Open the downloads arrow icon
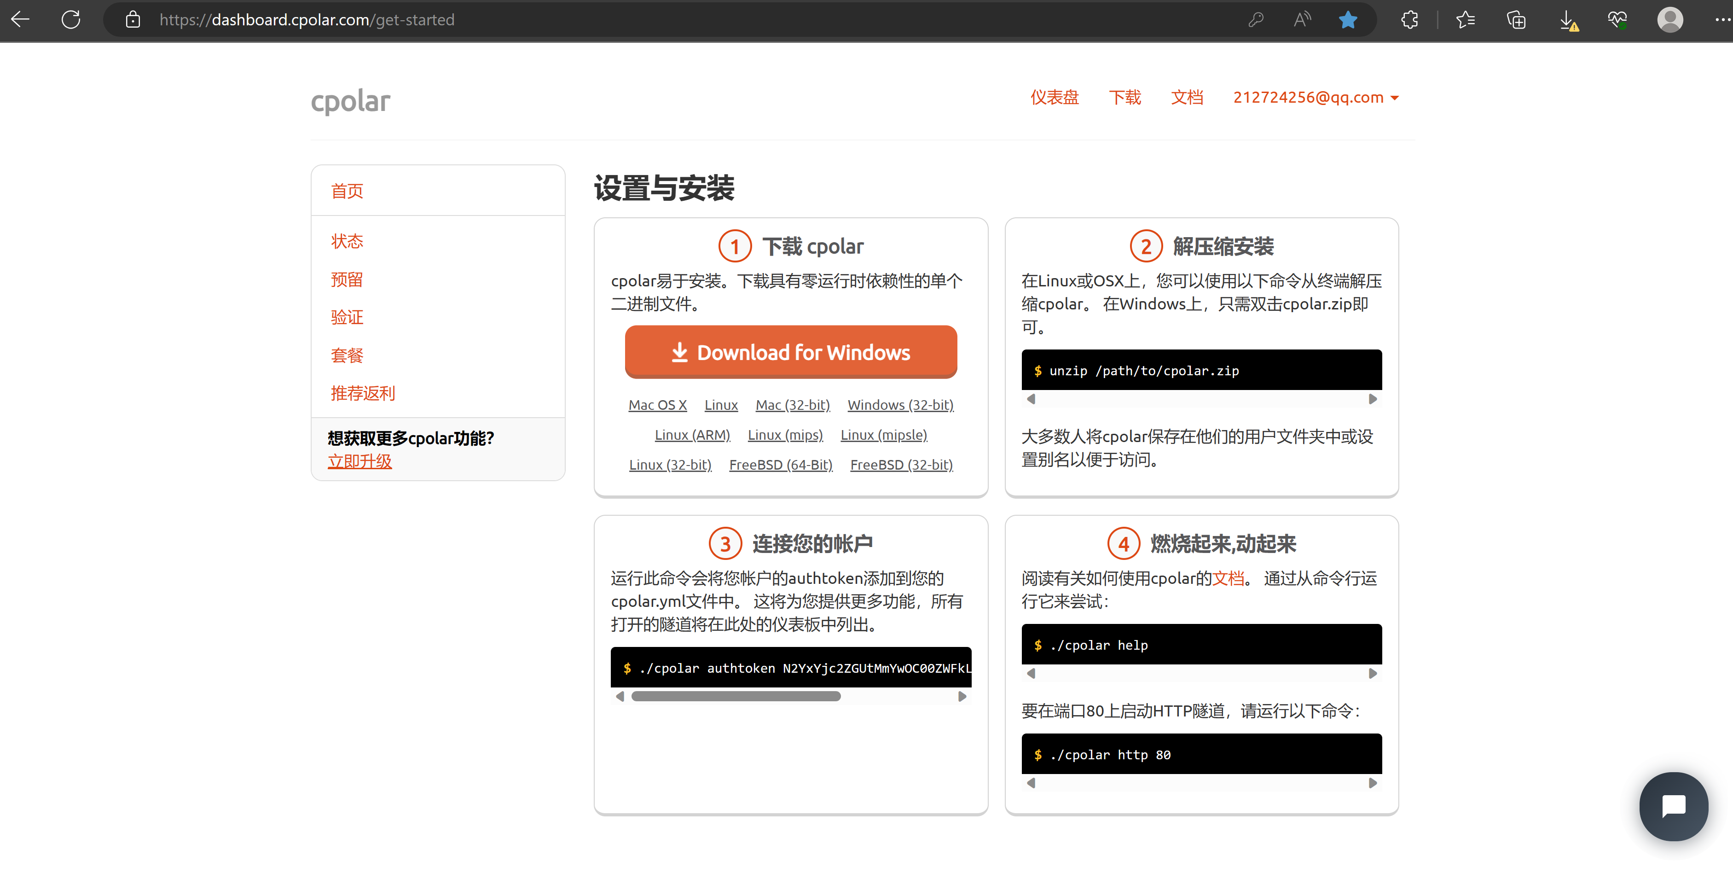The height and width of the screenshot is (885, 1733). (x=1567, y=19)
